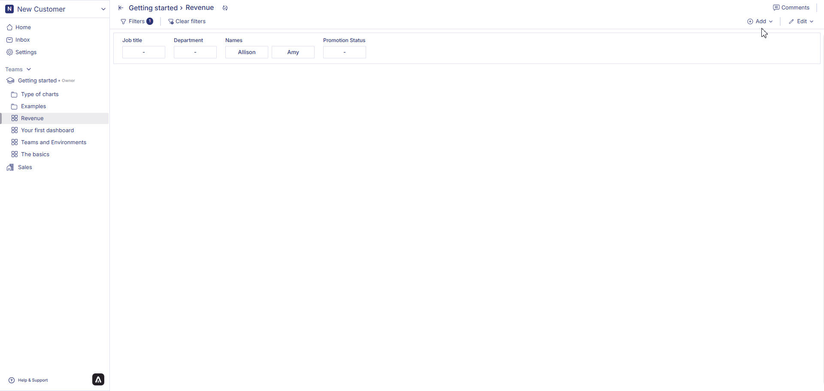Collapse the sidebar with the back arrow

pos(121,8)
